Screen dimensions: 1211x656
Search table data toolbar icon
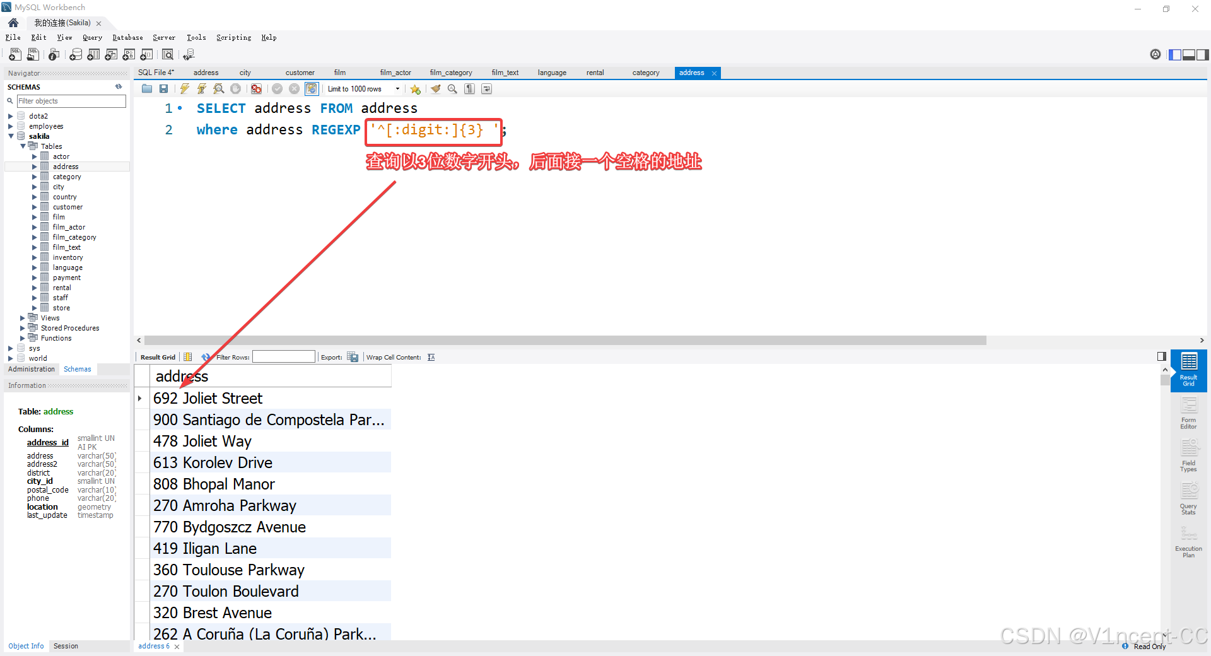click(168, 55)
